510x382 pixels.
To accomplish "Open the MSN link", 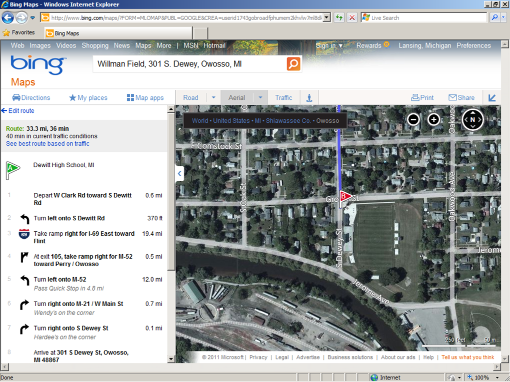I will click(190, 45).
